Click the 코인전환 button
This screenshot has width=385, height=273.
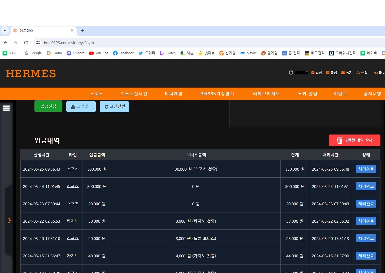[x=114, y=106]
